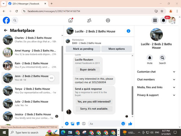Open the Friends icon in top navigation

point(89,20)
